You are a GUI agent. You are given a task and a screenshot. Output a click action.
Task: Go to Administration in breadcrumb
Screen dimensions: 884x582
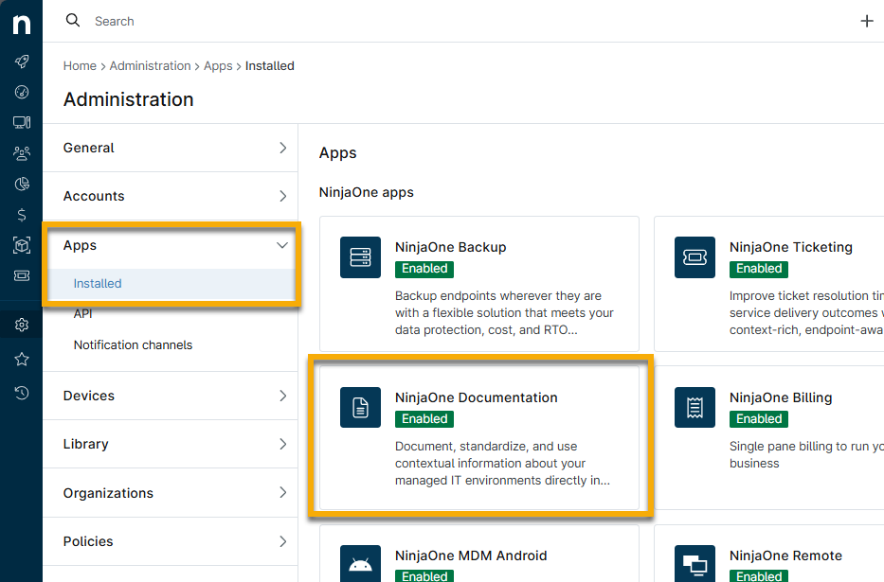150,66
